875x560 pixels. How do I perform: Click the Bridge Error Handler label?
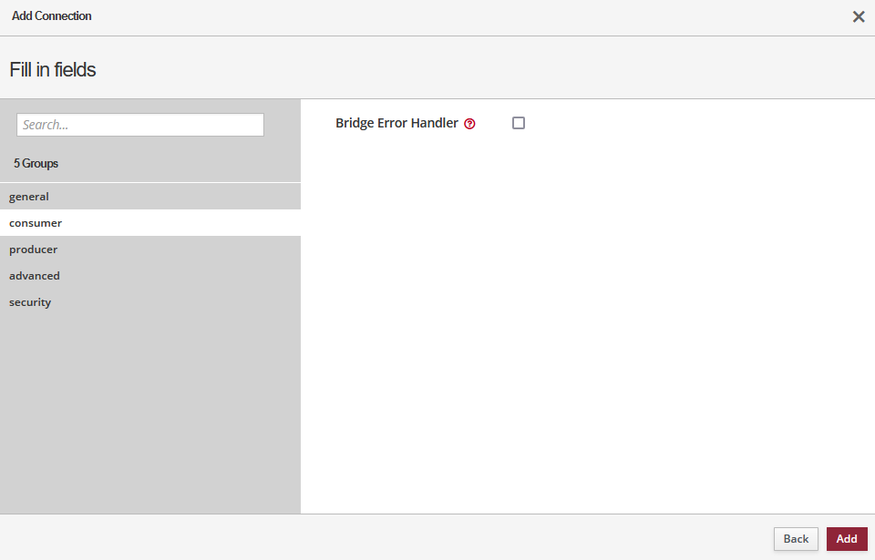(396, 123)
